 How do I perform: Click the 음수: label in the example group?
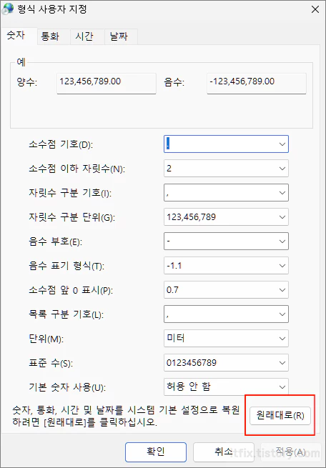point(174,81)
